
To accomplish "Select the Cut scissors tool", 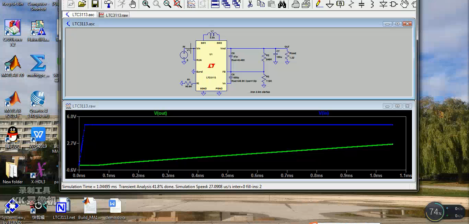I will click(250, 4).
